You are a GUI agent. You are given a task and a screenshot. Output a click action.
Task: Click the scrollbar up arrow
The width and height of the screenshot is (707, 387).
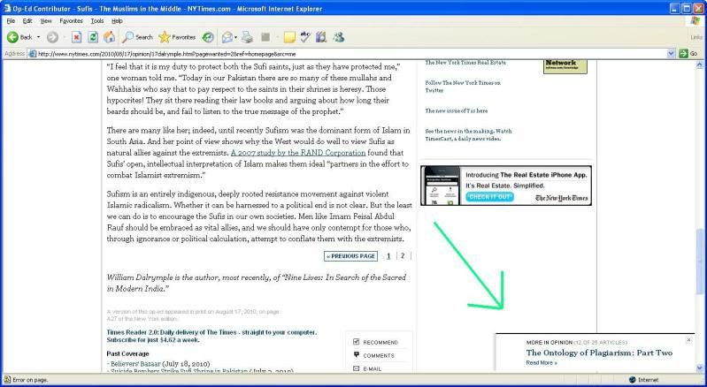(699, 64)
